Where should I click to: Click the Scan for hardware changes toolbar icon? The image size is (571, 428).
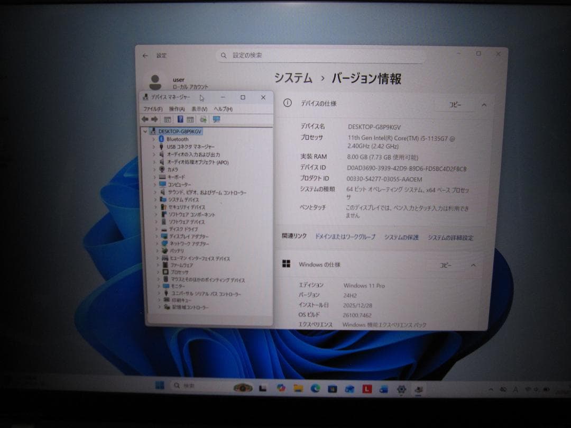(x=204, y=120)
